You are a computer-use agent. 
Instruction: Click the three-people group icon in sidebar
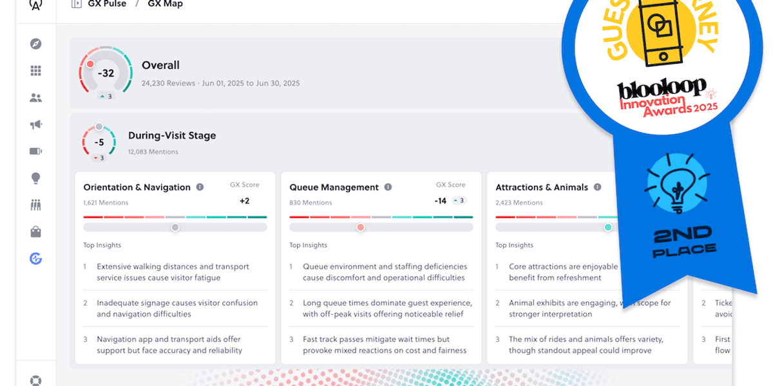[36, 205]
